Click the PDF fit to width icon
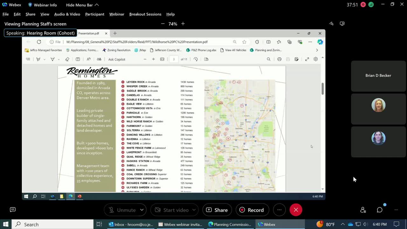This screenshot has width=407, height=229. (162, 59)
